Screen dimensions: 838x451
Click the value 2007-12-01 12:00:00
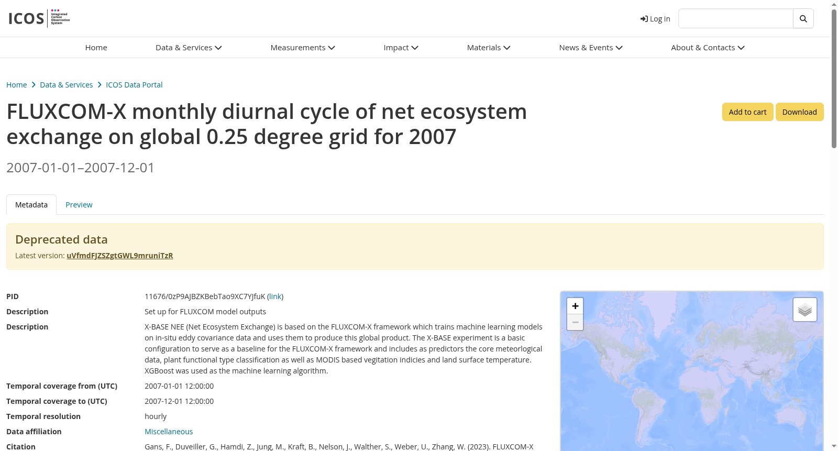[179, 401]
